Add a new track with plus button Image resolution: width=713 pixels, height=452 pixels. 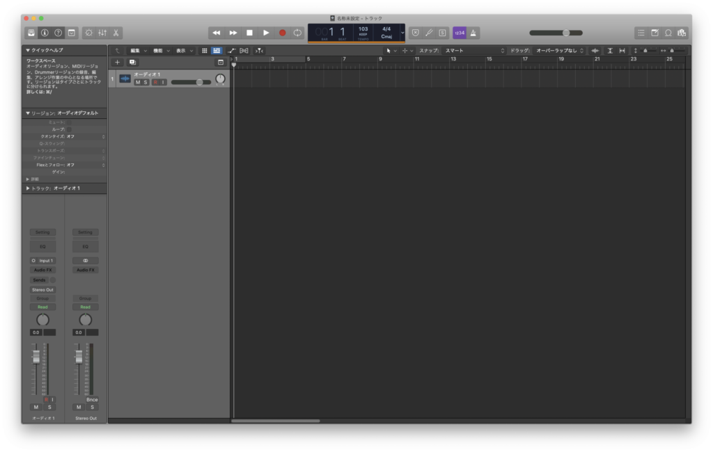click(x=117, y=62)
